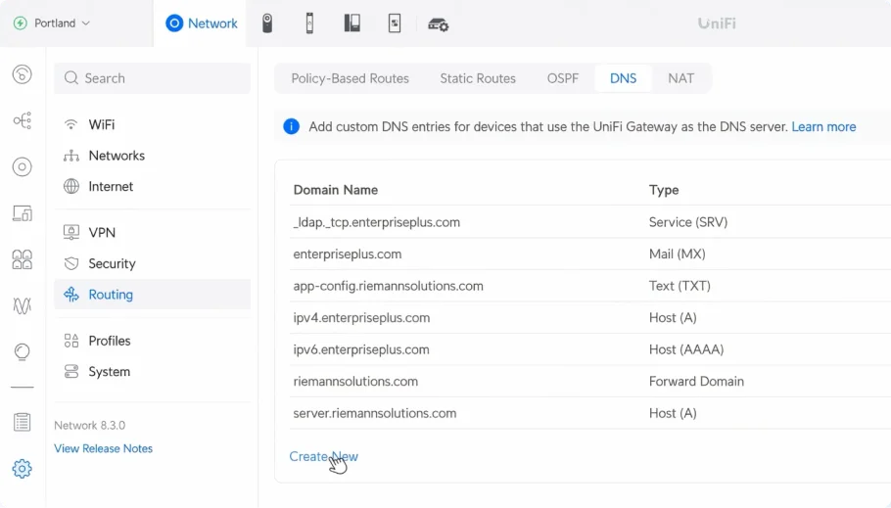Open the Radios waveform icon
891x508 pixels.
tap(23, 305)
